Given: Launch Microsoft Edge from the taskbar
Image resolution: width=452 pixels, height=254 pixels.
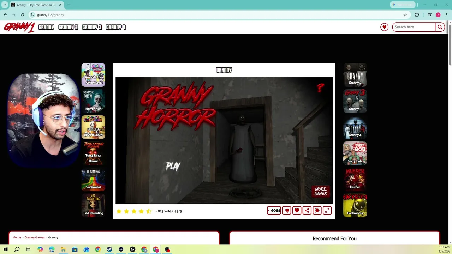Looking at the screenshot, I should [52, 249].
